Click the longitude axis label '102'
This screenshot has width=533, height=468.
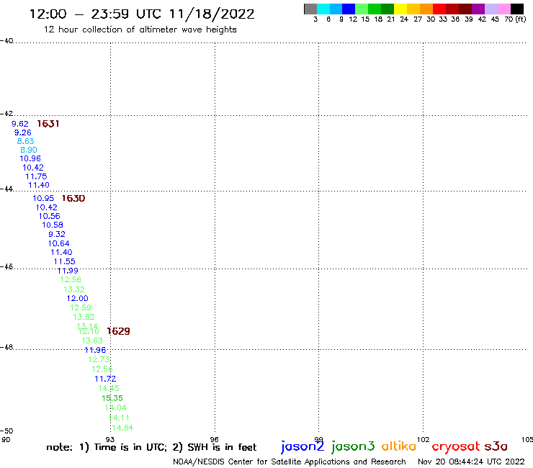point(424,440)
